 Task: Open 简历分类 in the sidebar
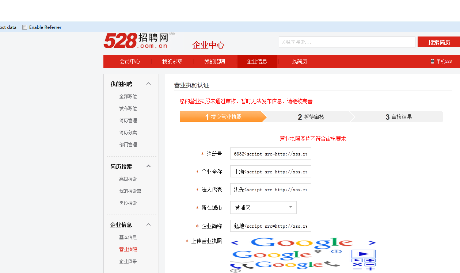point(128,133)
